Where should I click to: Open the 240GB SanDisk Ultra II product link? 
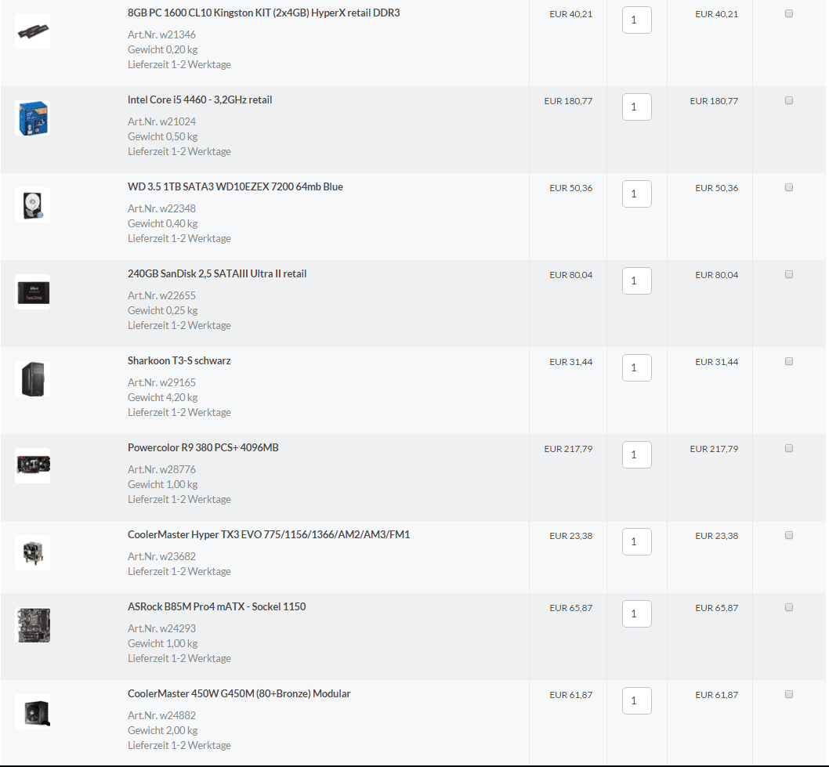[217, 274]
